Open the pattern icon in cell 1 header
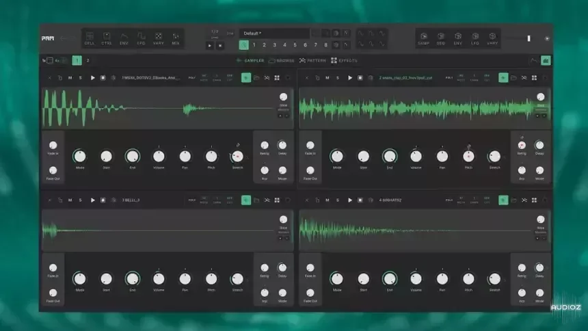The height and width of the screenshot is (331, 588). [267, 78]
